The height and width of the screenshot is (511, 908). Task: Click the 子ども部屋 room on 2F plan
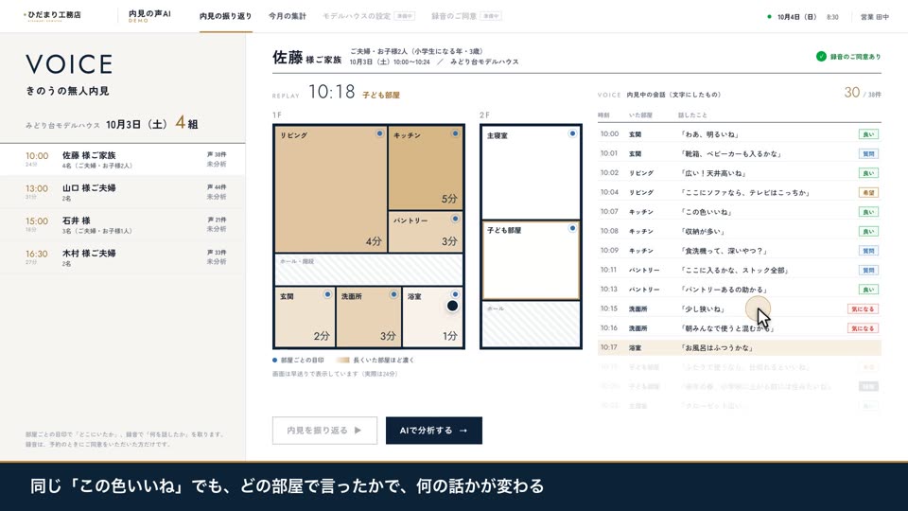point(531,260)
